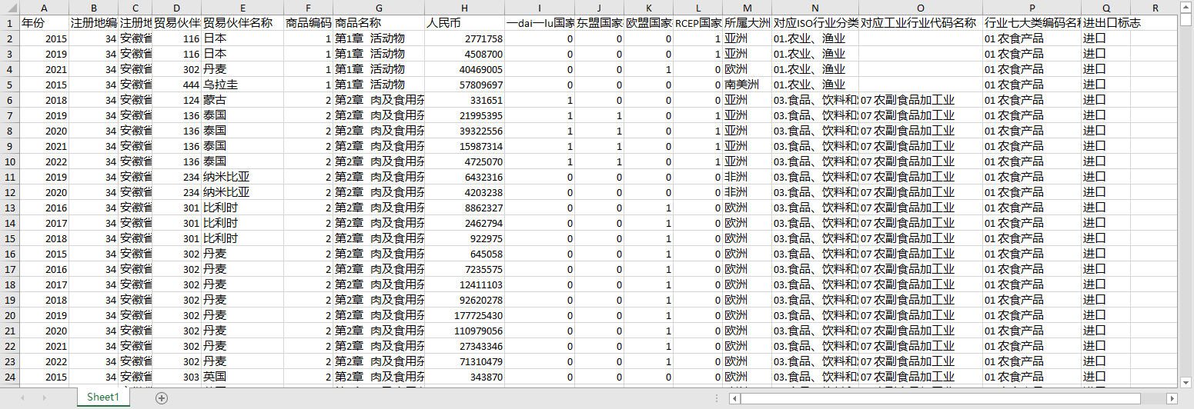
Task: Select column E header
Action: 242,8
